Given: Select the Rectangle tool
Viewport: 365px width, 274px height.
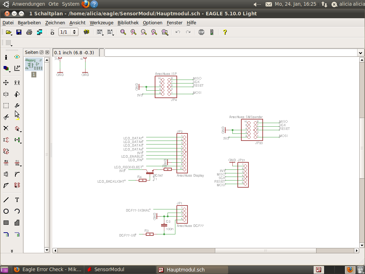Looking at the screenshot, I should (6, 223).
